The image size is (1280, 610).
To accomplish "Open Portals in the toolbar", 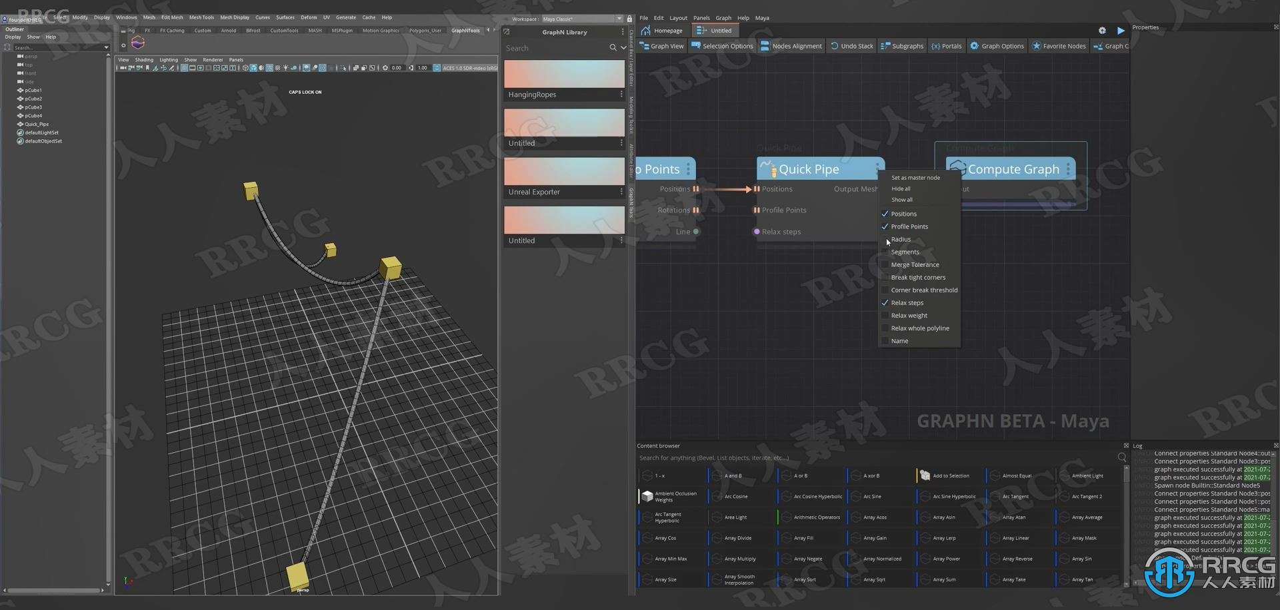I will click(947, 46).
